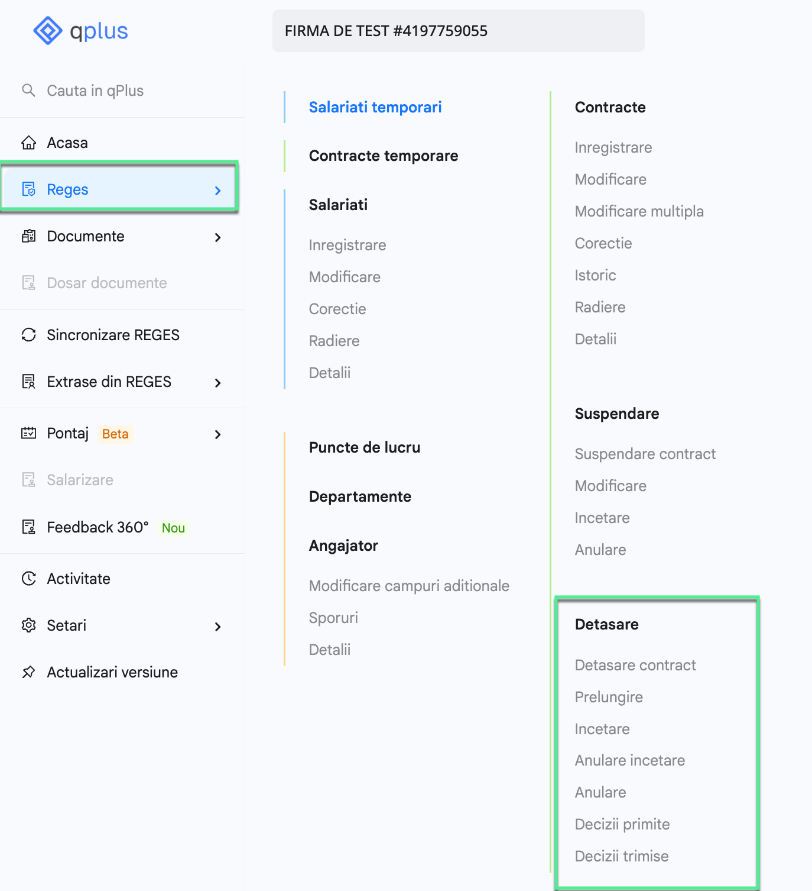Click the qplus logo icon

tap(47, 31)
